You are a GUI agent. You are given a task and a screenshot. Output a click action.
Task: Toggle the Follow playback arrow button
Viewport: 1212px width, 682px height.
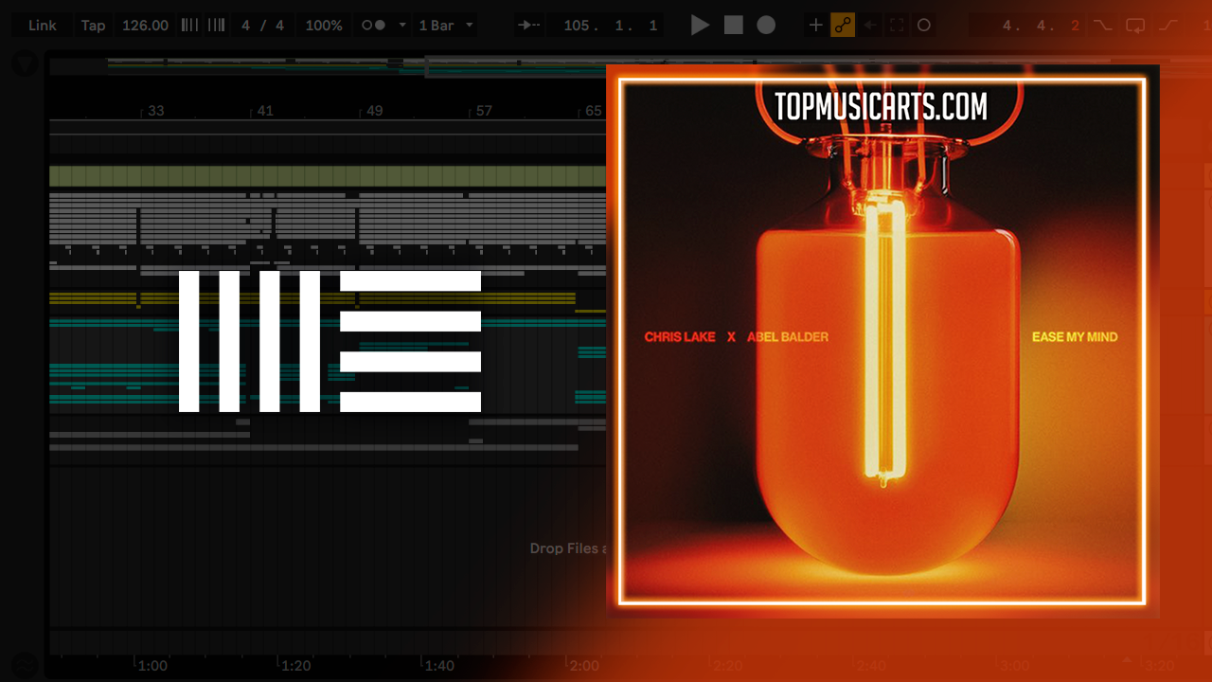pos(529,26)
